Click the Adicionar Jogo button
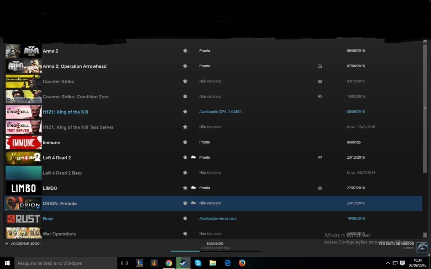Image resolution: width=431 pixels, height=269 pixels. [x=24, y=243]
